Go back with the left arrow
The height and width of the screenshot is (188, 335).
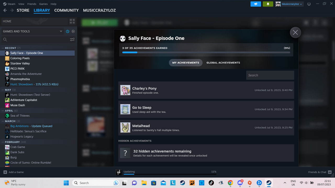point(5,10)
